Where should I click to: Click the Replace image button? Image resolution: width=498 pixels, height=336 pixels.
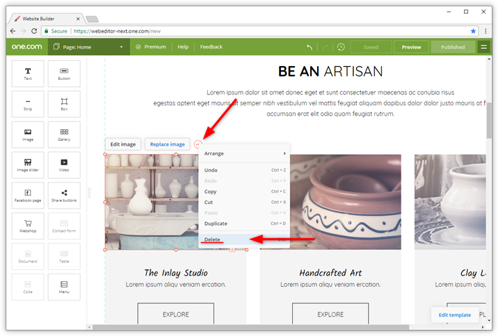(168, 144)
